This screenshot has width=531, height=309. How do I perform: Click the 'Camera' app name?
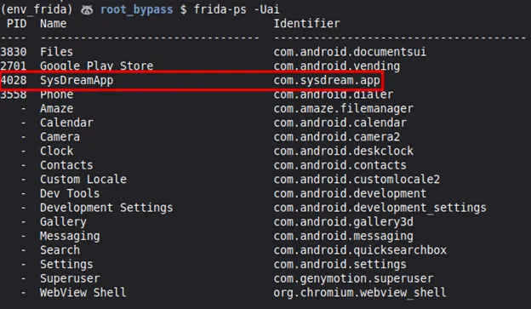click(60, 137)
